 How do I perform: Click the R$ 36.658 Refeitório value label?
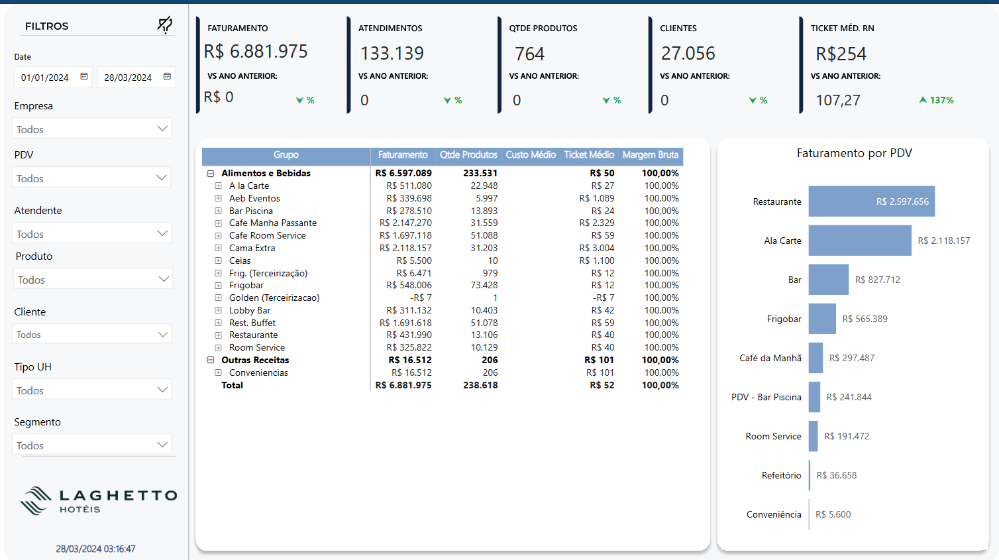tap(837, 475)
